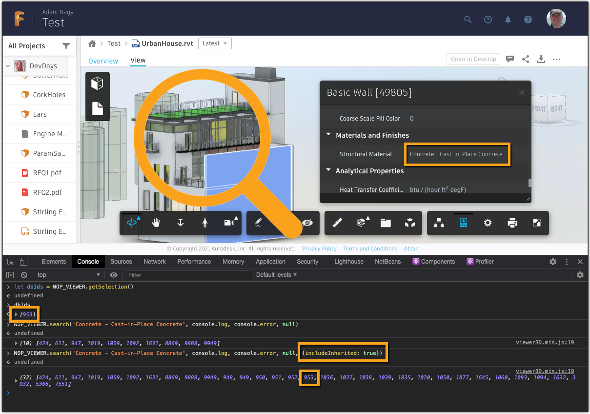Start the Markup pencil tool
This screenshot has width=590, height=414.
tap(259, 223)
